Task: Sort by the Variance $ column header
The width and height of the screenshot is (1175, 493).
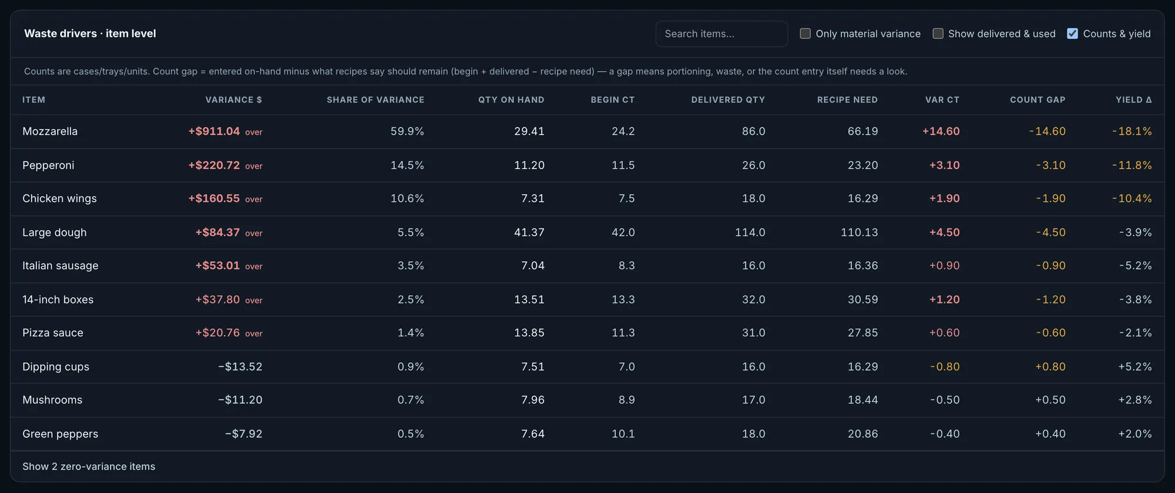Action: coord(234,100)
